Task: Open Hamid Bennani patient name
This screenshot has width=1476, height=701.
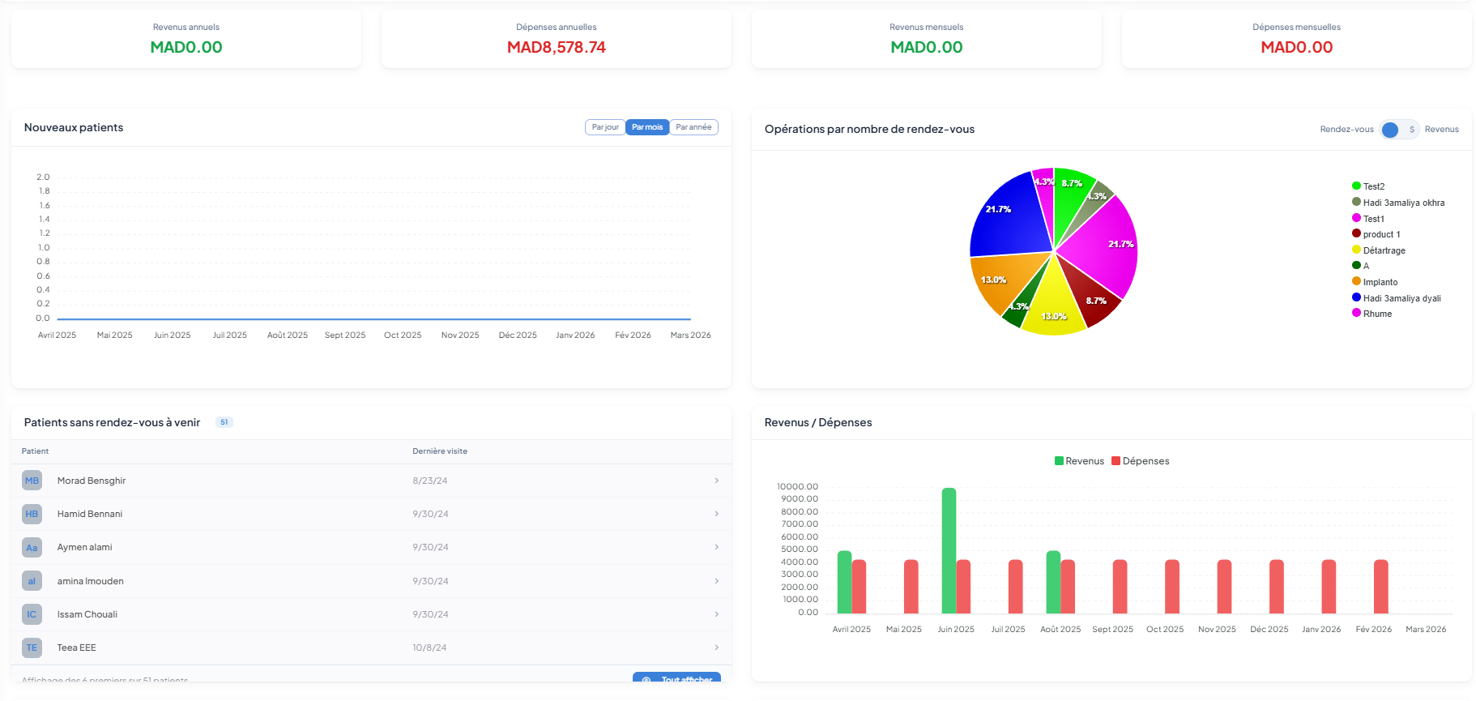Action: pos(90,514)
